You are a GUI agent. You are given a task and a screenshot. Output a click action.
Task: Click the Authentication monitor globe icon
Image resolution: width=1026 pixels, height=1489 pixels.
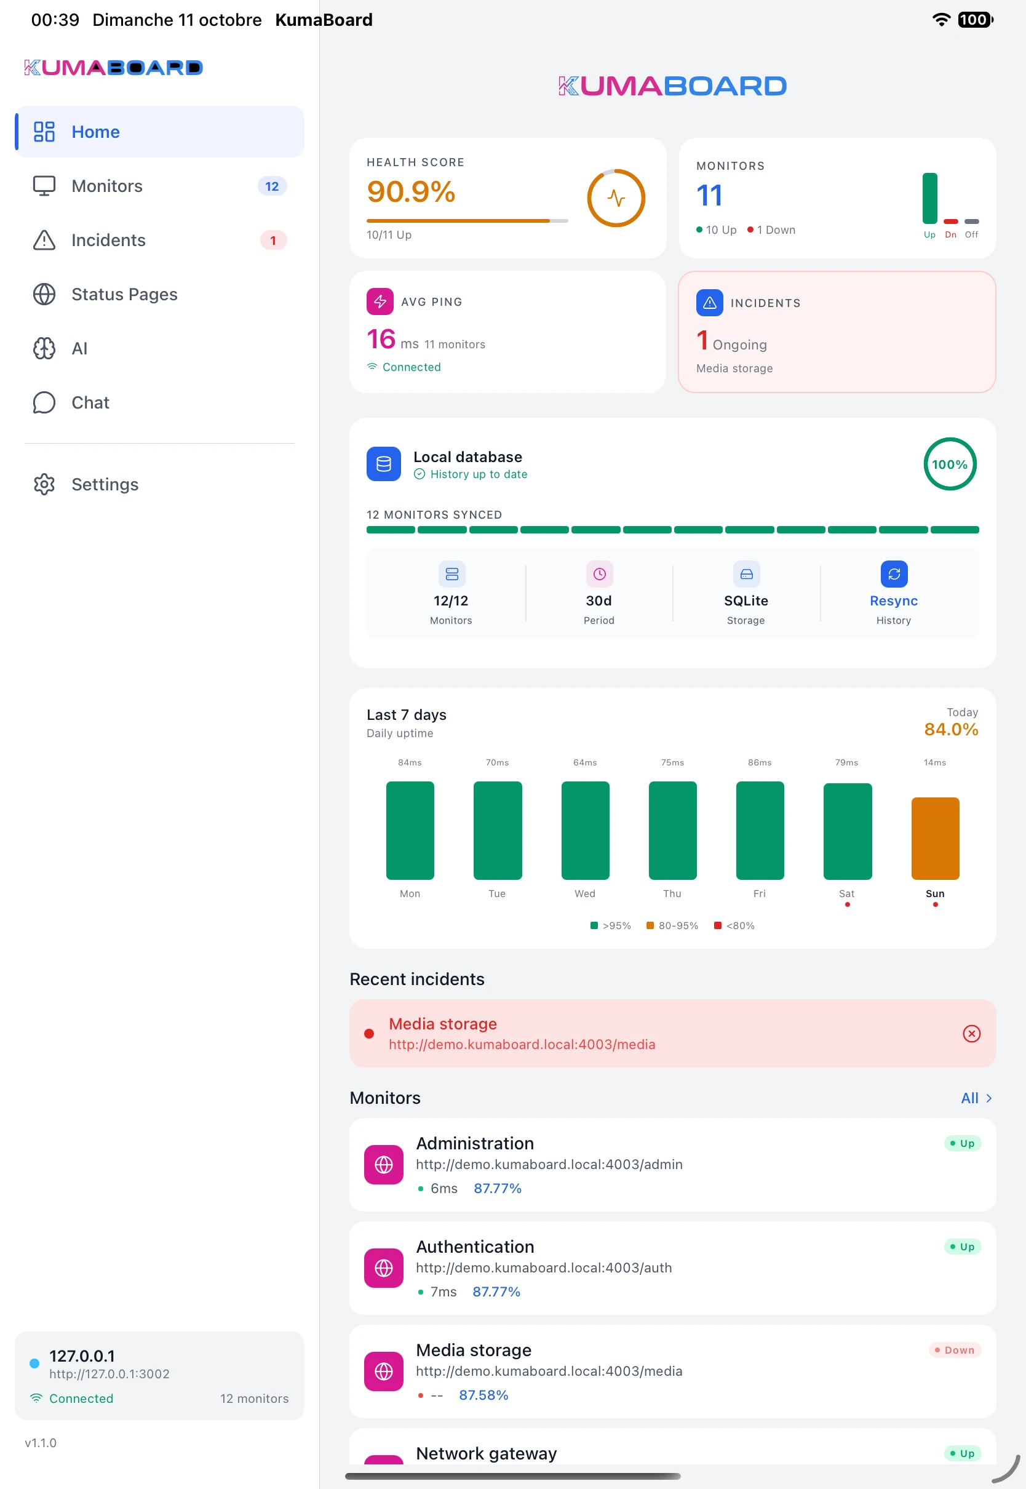[x=383, y=1268]
